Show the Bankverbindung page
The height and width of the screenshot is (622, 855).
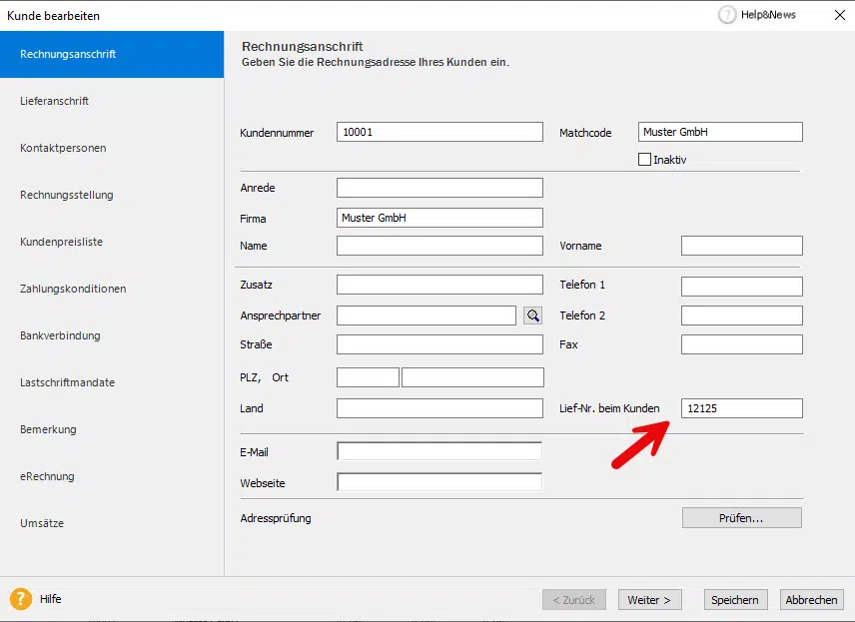(60, 335)
